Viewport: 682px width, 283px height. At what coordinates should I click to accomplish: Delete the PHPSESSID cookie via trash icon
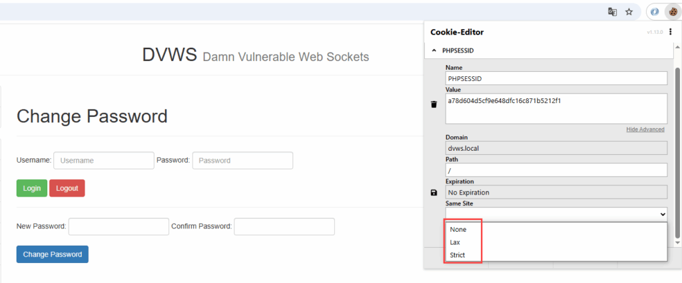click(x=434, y=104)
